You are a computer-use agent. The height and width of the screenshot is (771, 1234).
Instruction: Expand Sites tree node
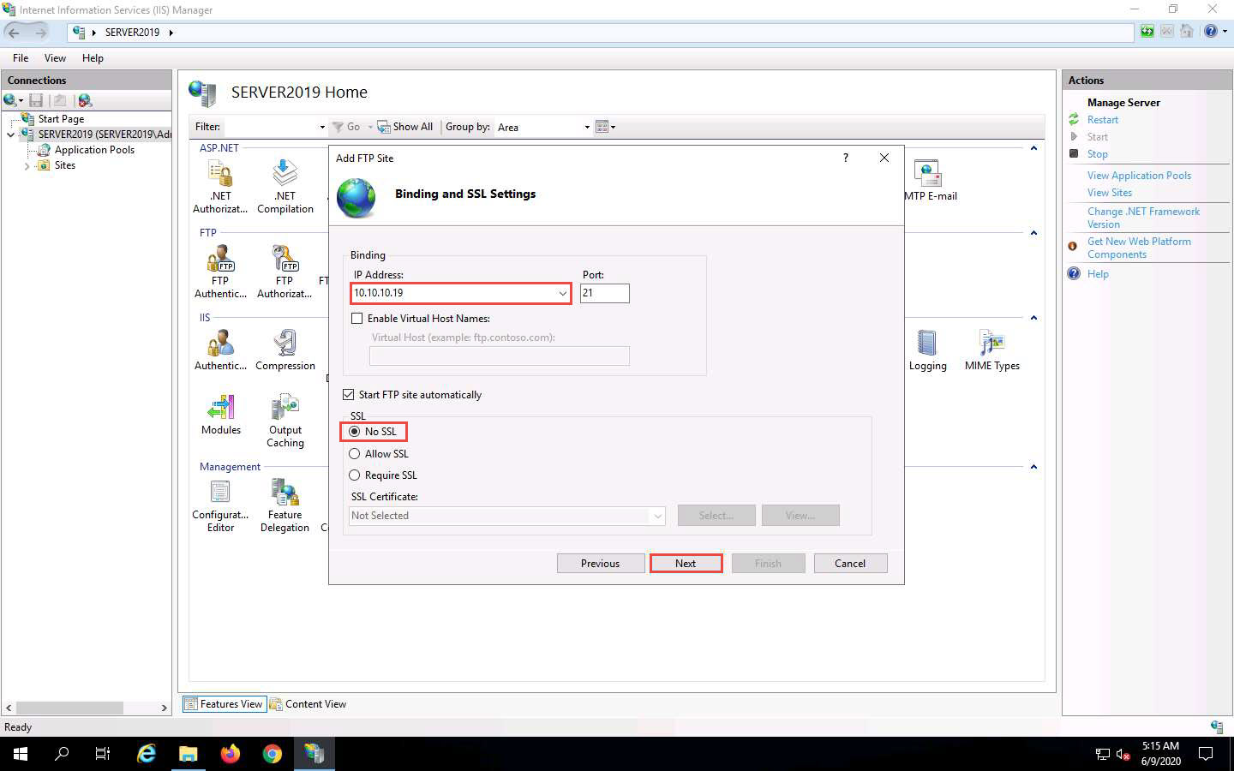[x=27, y=166]
